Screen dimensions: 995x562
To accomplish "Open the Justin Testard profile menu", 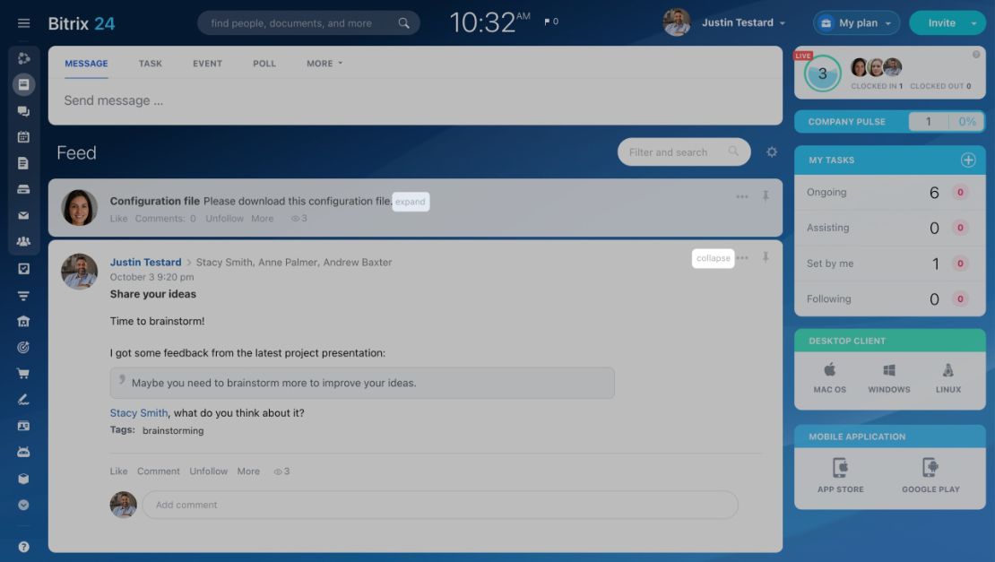I will [x=743, y=22].
